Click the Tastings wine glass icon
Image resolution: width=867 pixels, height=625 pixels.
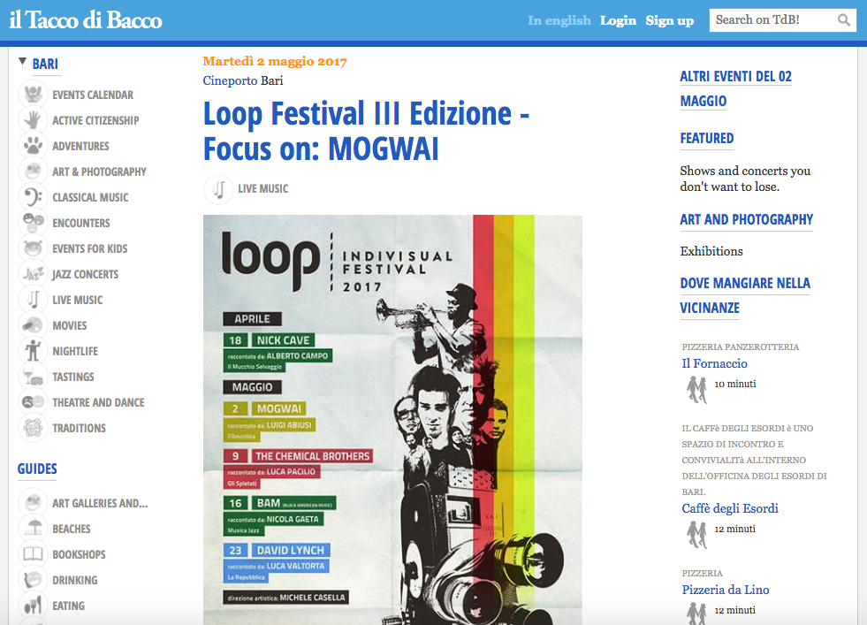click(34, 376)
